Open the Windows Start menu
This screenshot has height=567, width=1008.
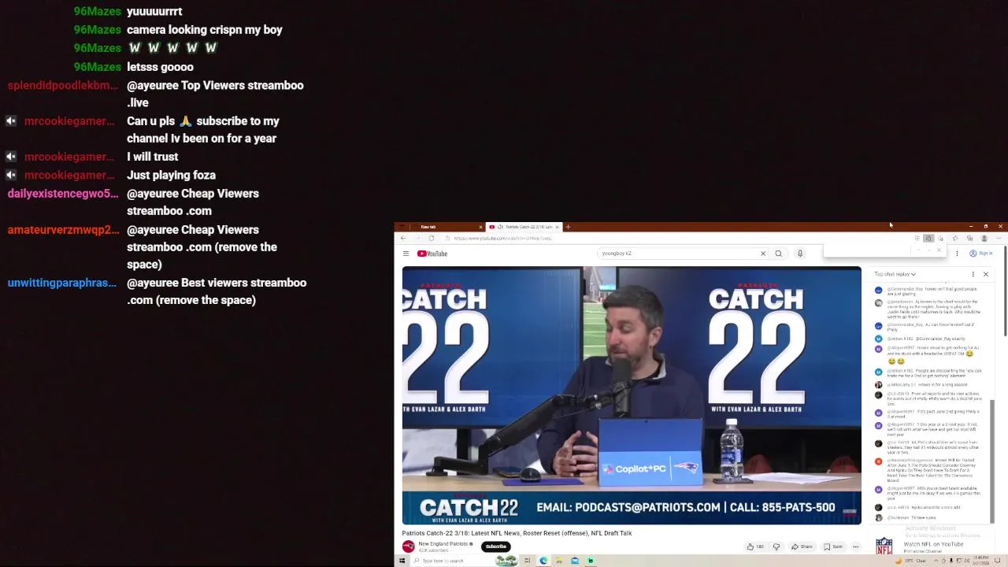tap(402, 561)
